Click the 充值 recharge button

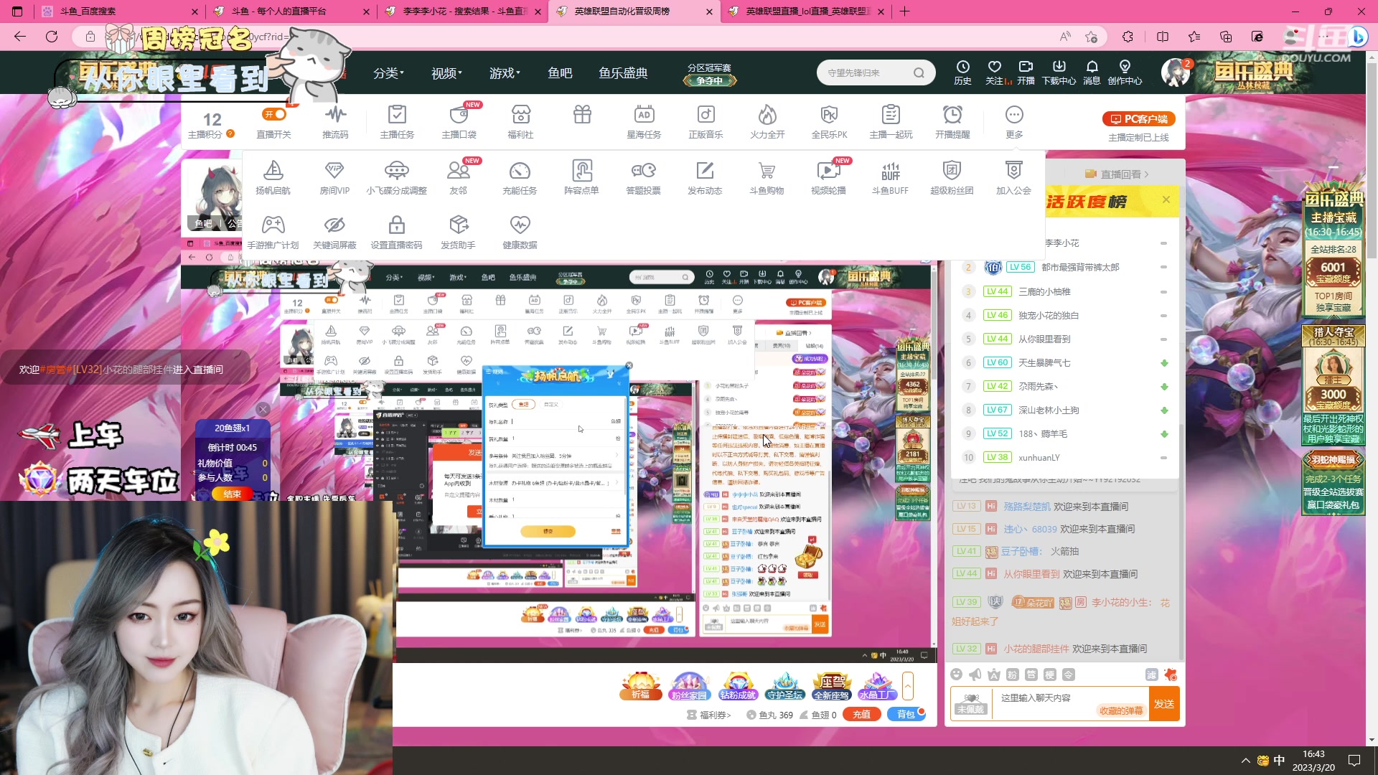click(862, 714)
